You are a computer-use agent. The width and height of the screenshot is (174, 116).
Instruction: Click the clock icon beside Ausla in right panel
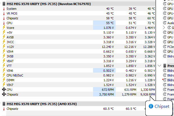tap(164, 23)
